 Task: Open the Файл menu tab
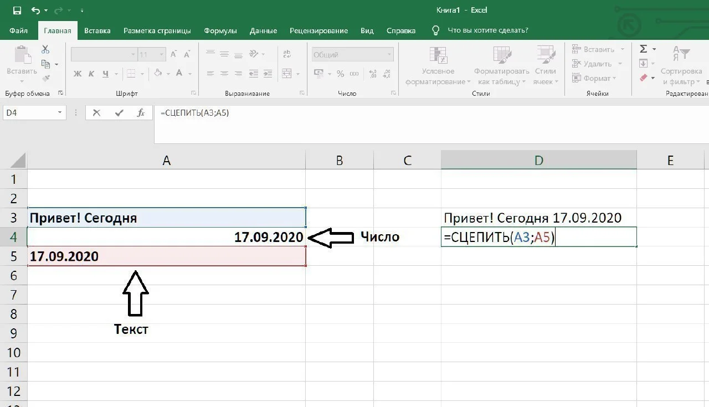18,30
